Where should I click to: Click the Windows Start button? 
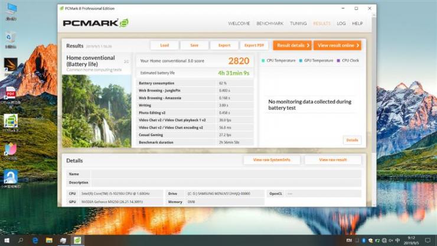coord(6,240)
